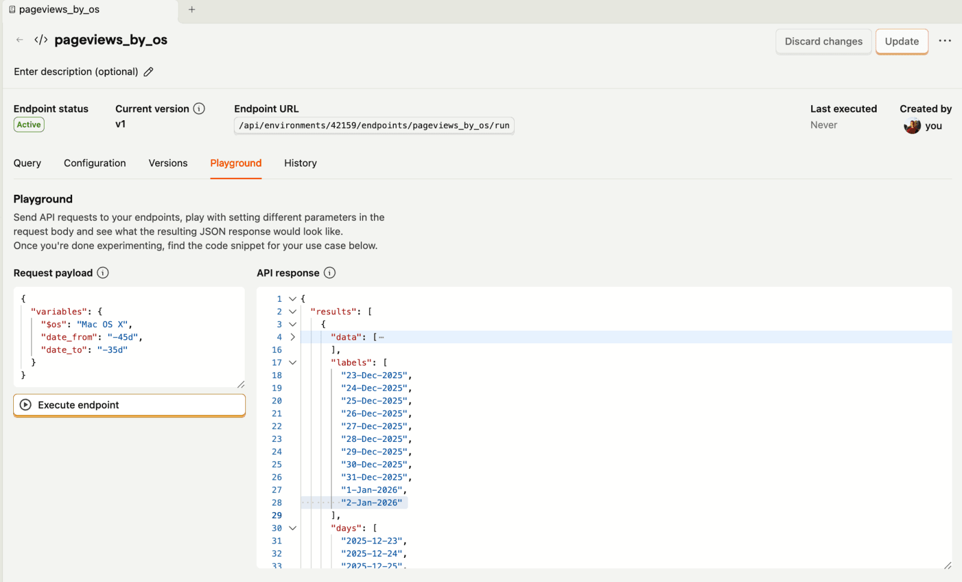This screenshot has height=582, width=962.
Task: Click the play icon on Execute endpoint
Action: (x=25, y=405)
